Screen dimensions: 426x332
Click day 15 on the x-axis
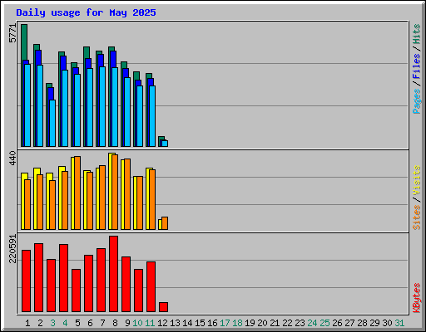pos(200,323)
